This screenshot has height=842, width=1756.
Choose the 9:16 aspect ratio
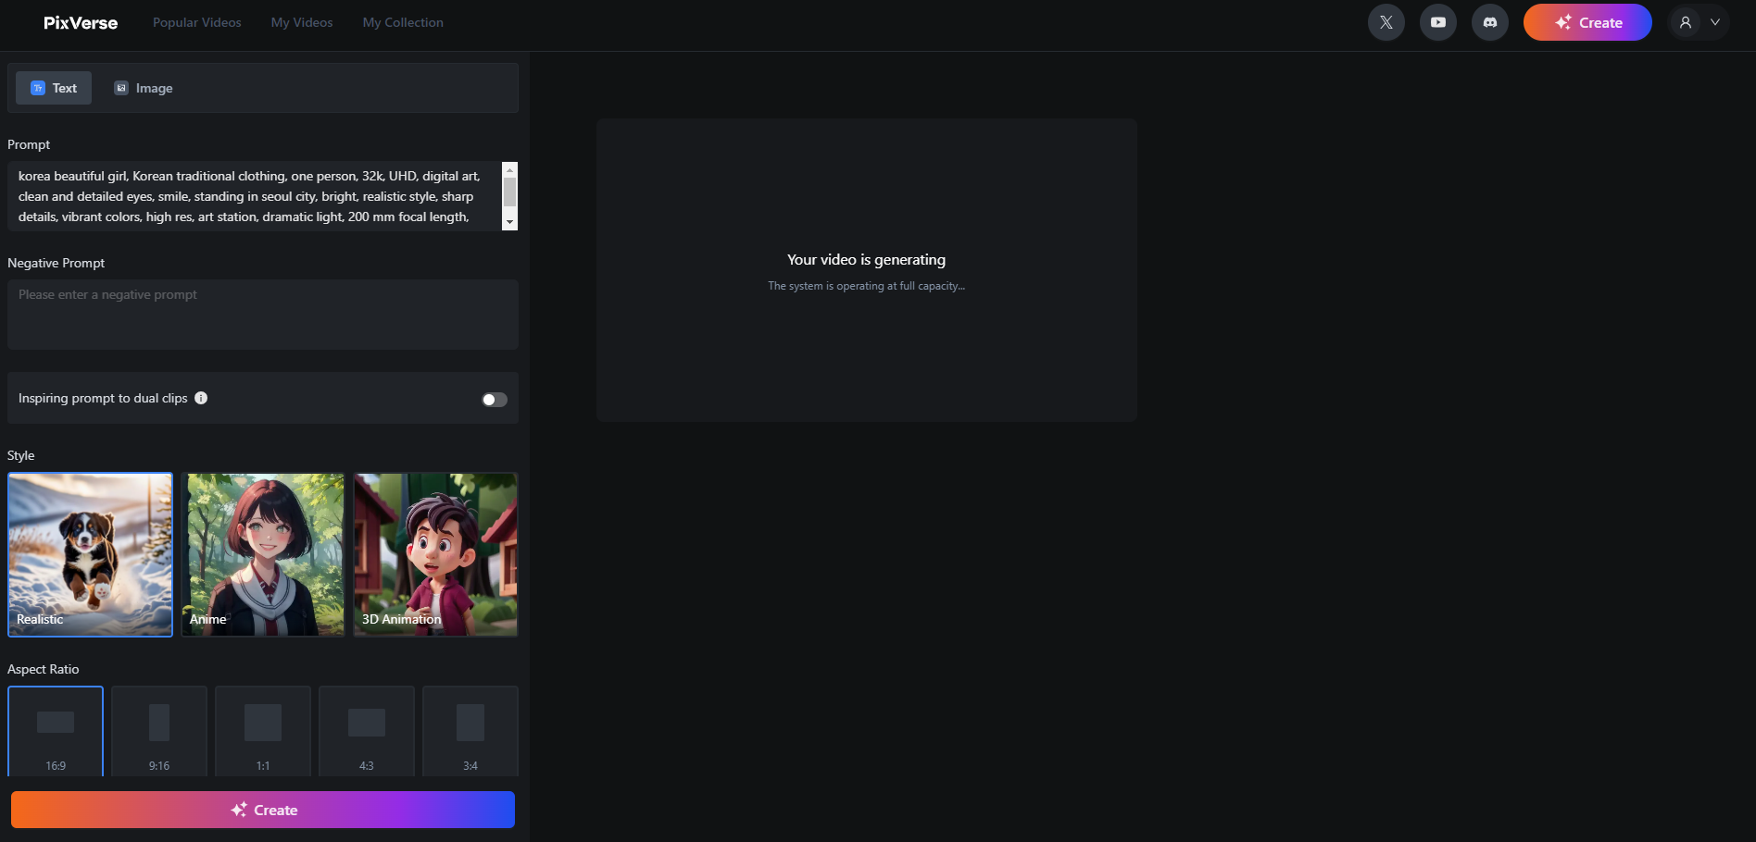coord(159,731)
